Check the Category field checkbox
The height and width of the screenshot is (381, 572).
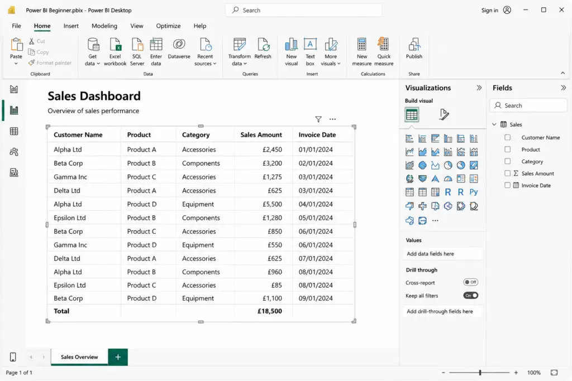click(507, 161)
